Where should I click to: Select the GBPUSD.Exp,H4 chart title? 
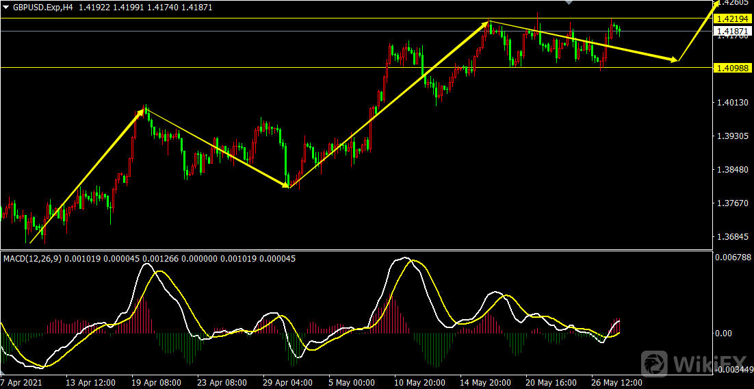[x=41, y=6]
